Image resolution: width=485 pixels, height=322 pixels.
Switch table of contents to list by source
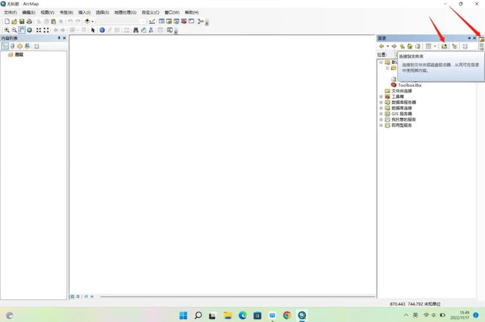coord(12,46)
